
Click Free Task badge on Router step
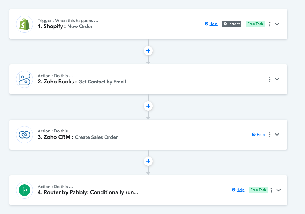[x=258, y=190]
